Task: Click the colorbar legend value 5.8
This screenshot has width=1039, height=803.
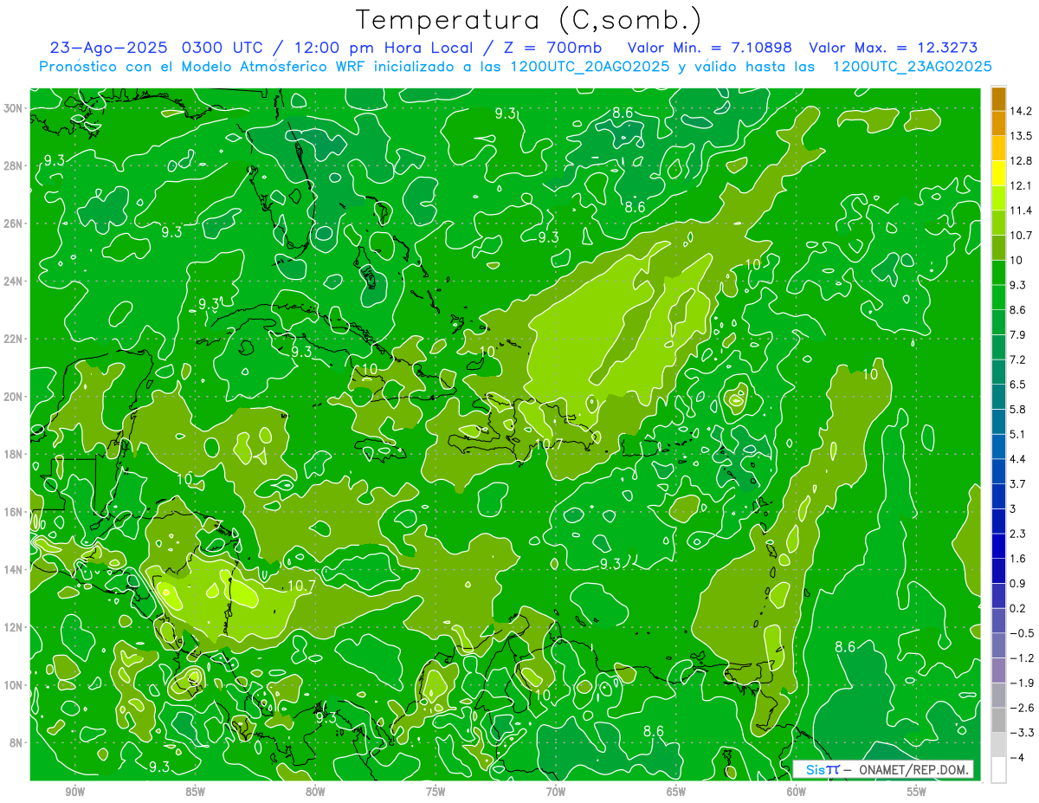Action: tap(1017, 409)
